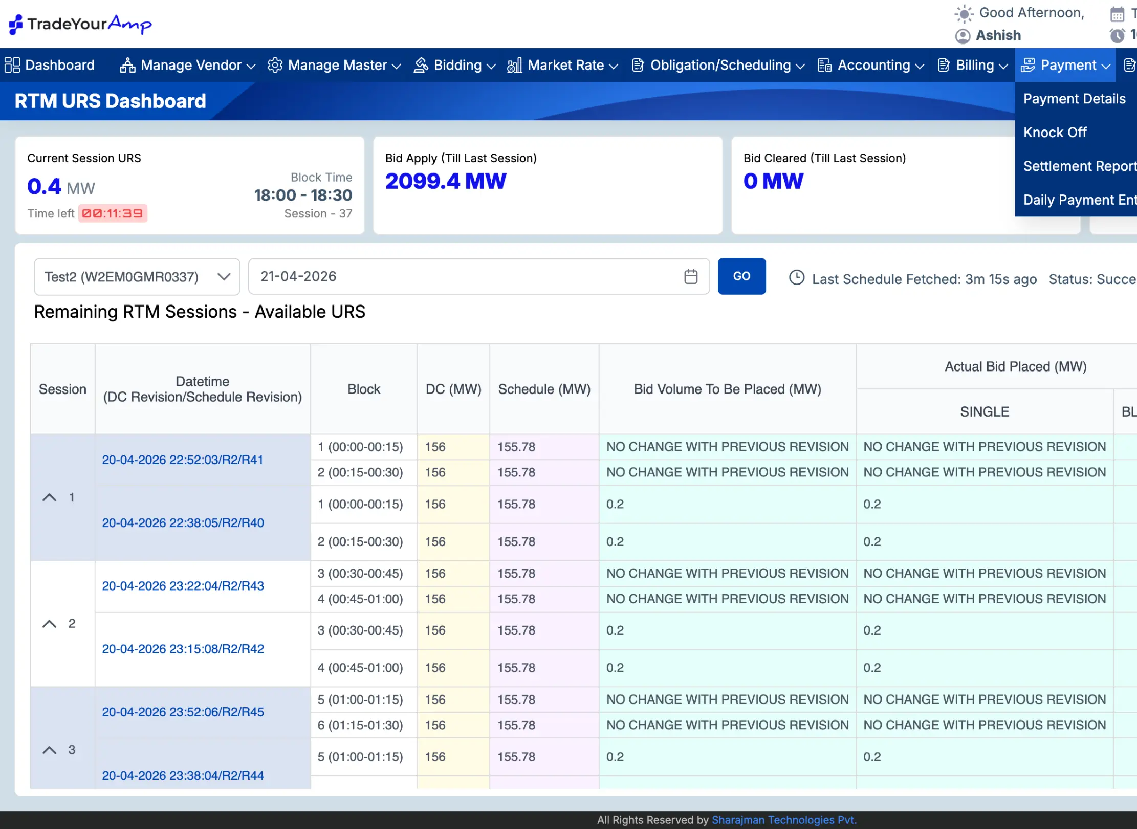
Task: Click the time left countdown 00:11:39
Action: coord(113,213)
